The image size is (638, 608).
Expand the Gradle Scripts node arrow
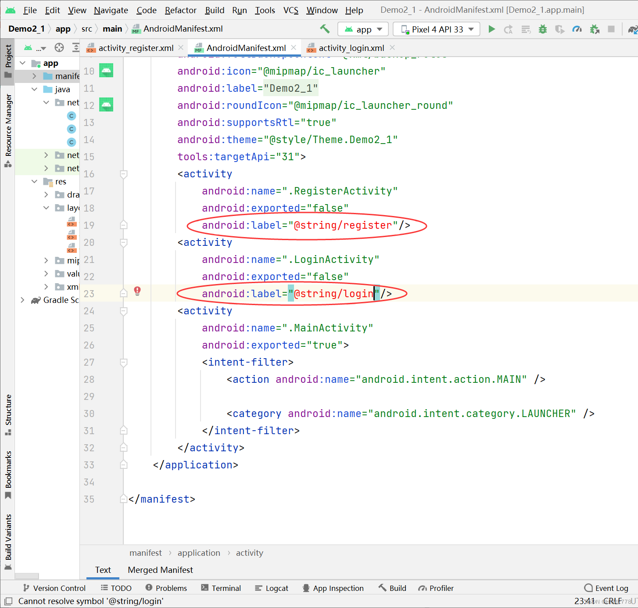click(x=23, y=300)
